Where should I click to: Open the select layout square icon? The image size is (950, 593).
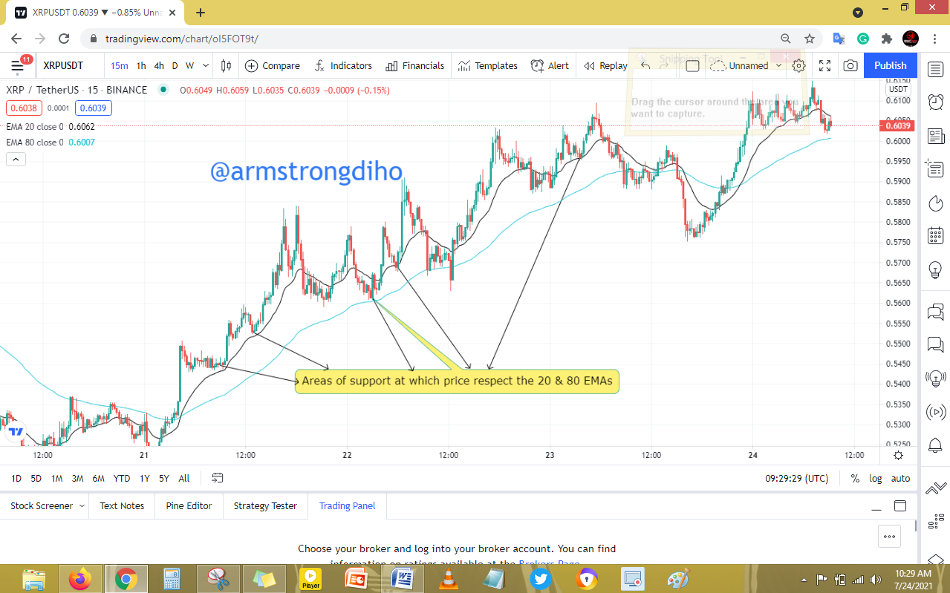pos(692,65)
